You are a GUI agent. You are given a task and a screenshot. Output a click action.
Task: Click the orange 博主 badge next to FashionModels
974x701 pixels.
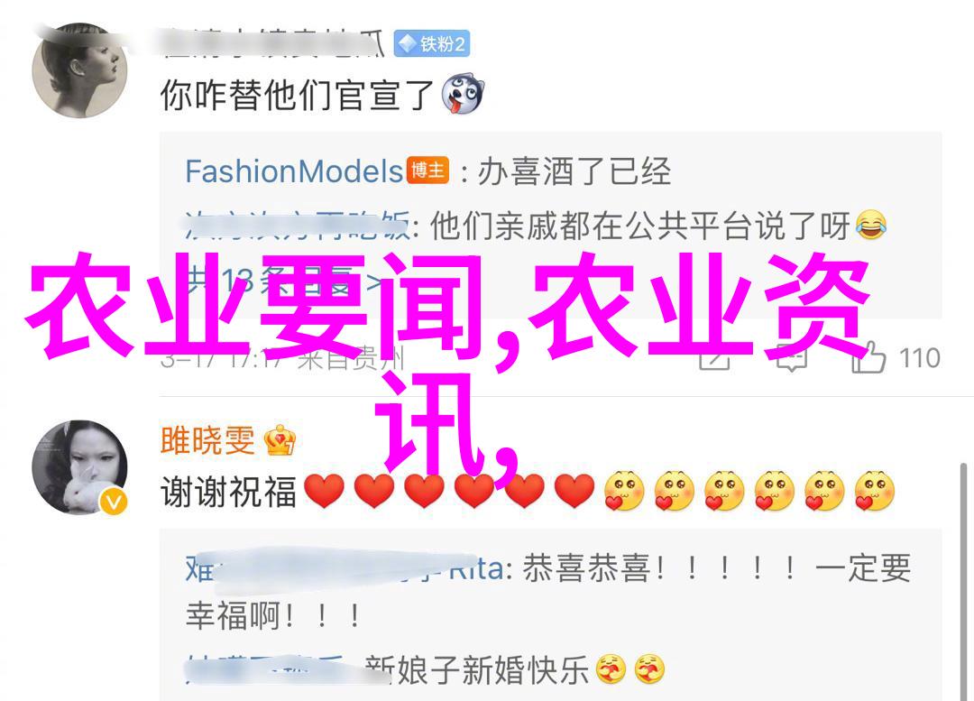click(x=427, y=170)
